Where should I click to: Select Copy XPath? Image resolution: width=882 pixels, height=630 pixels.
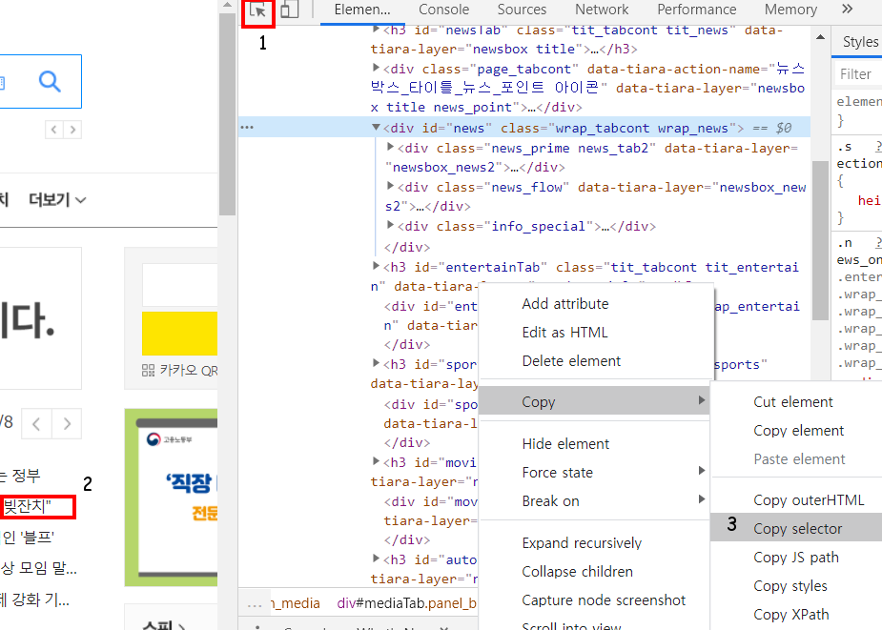[790, 615]
